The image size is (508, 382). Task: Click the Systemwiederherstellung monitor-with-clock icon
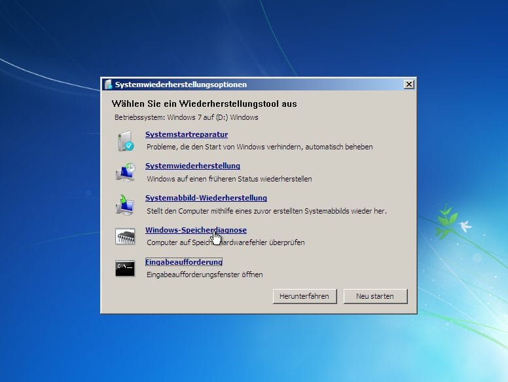[124, 172]
